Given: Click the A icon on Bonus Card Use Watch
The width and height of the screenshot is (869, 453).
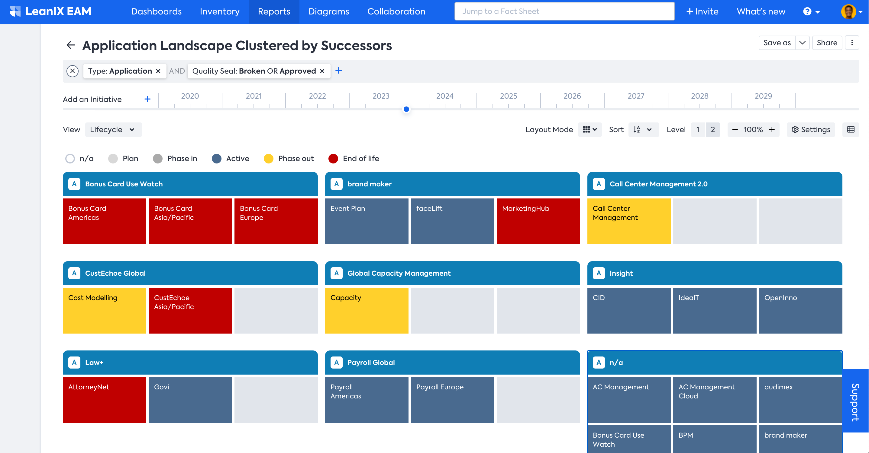Looking at the screenshot, I should point(74,184).
